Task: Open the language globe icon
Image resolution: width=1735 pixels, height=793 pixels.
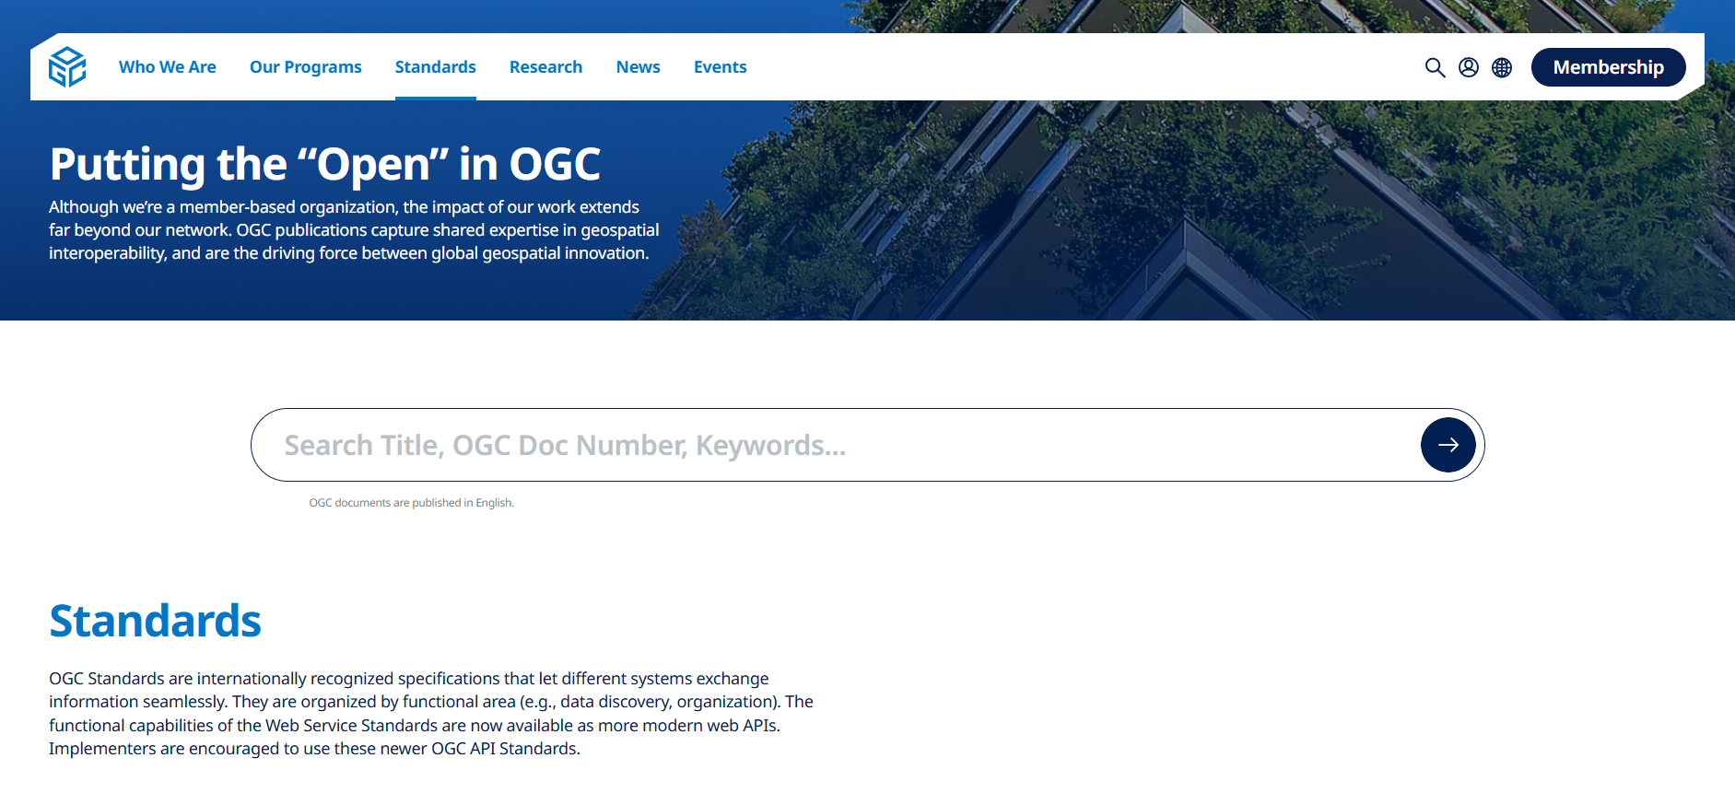Action: pyautogui.click(x=1502, y=67)
